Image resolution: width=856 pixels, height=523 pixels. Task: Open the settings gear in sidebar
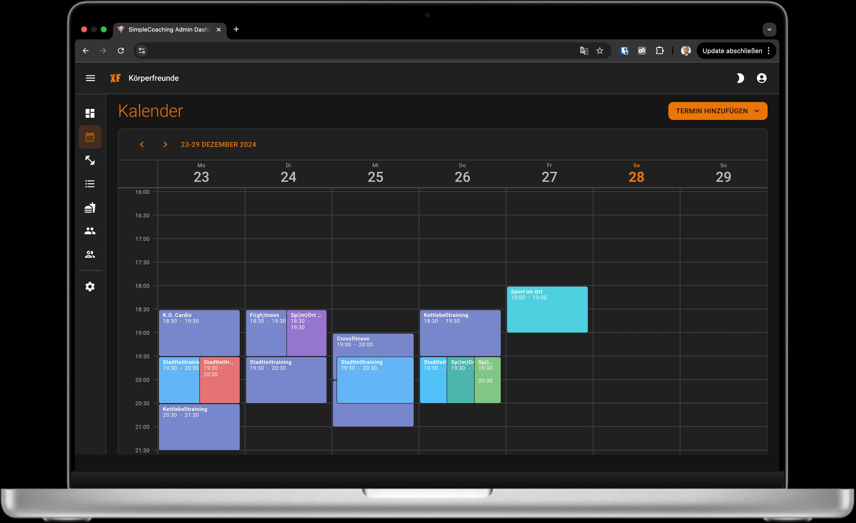coord(90,287)
